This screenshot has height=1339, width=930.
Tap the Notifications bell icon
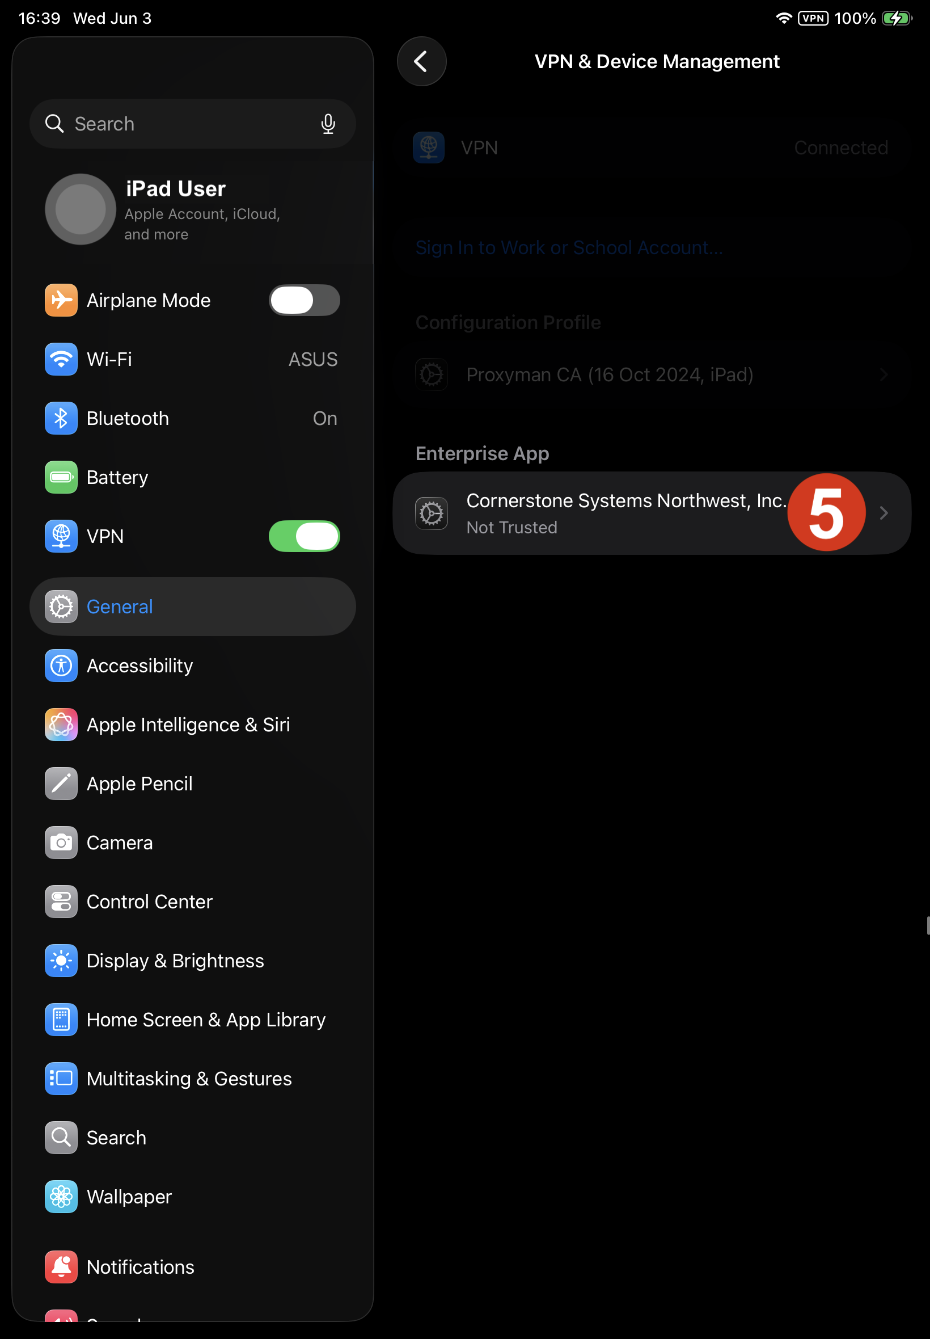(x=61, y=1267)
